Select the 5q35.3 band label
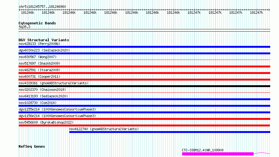Image resolution: width=279 pixels, height=157 pixels. coord(24,27)
